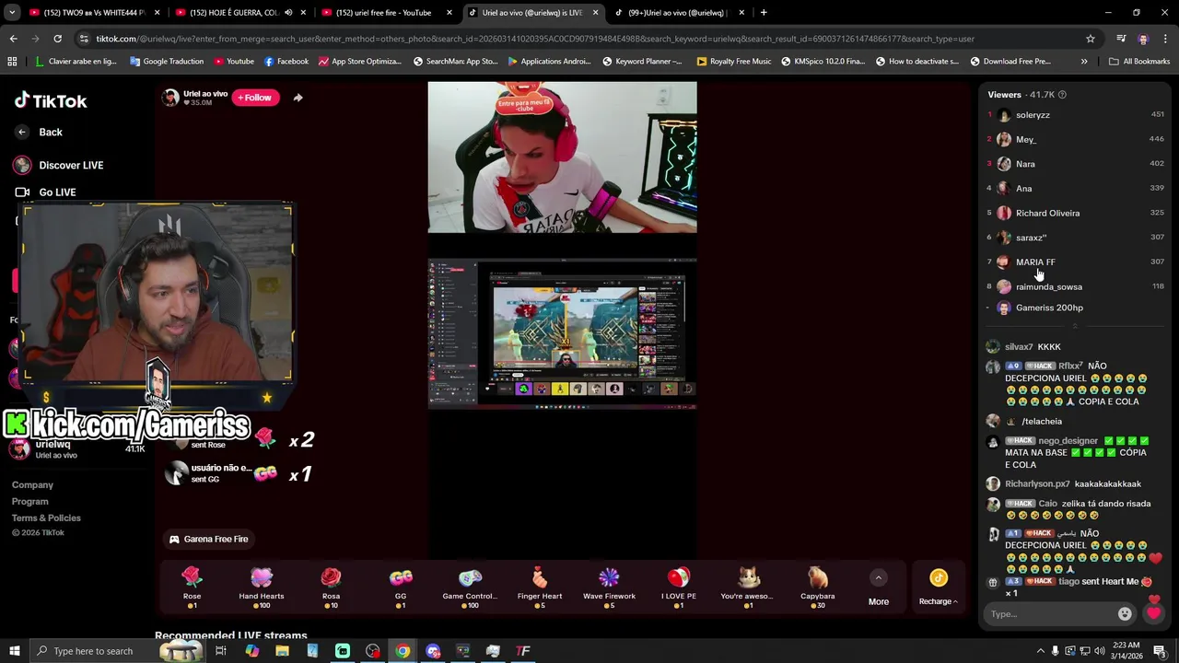1179x663 pixels.
Task: Bookmark this page with the star
Action: [x=1091, y=39]
